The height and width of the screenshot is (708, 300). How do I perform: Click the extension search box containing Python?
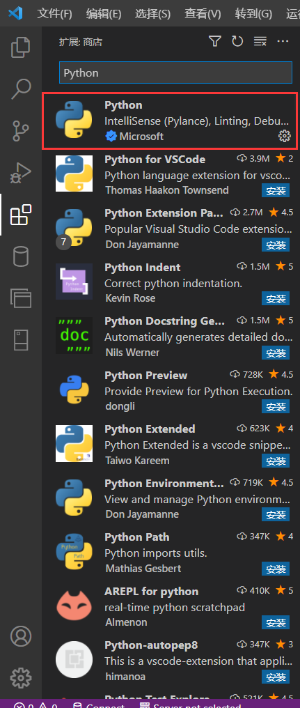click(x=175, y=72)
